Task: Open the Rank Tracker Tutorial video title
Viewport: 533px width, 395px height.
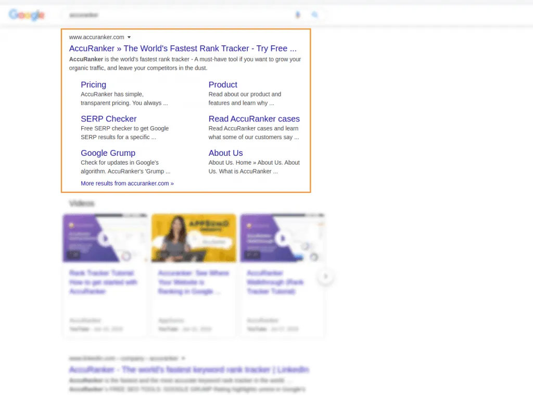Action: click(x=103, y=282)
